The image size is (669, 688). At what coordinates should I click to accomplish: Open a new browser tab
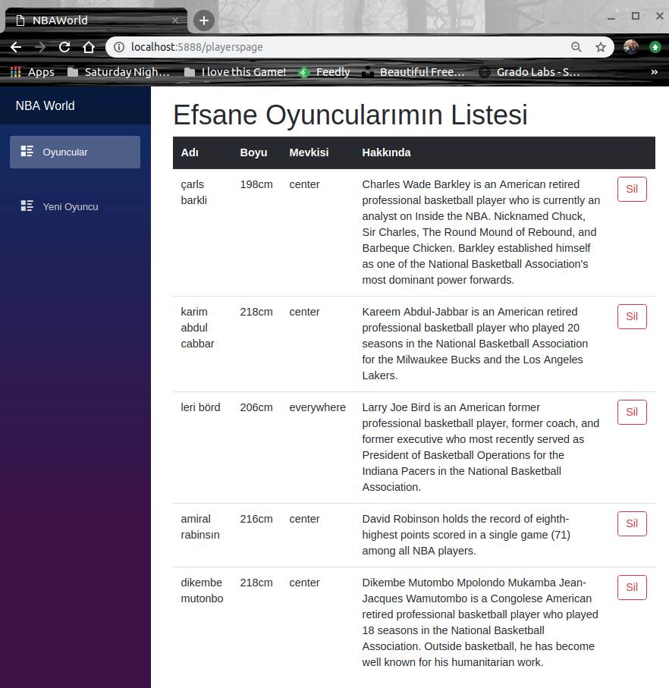203,20
